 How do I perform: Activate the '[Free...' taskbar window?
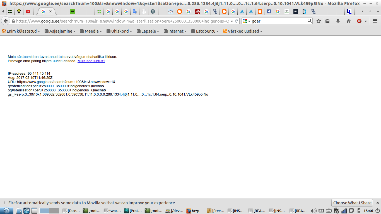216,211
